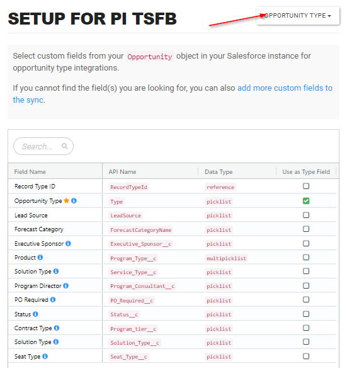Check the Record Type ID checkbox
The image size is (347, 368).
(306, 186)
